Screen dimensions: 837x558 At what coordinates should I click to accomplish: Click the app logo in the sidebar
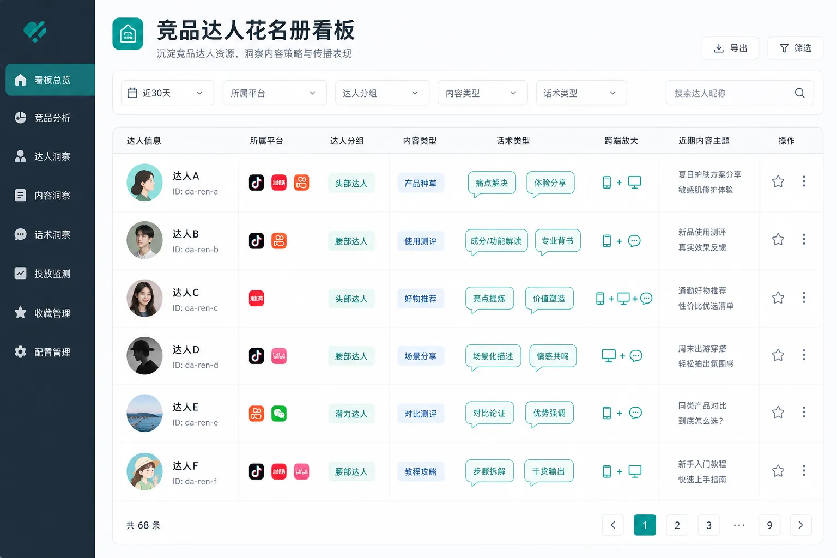point(35,31)
